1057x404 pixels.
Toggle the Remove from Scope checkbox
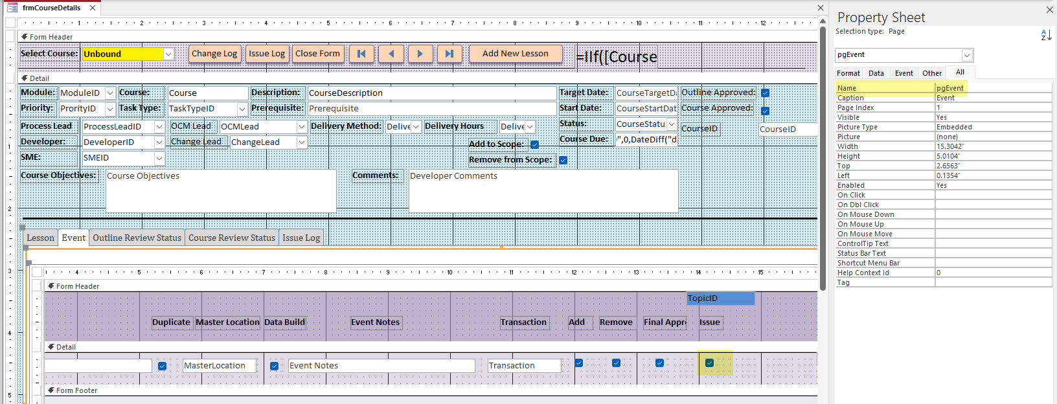[x=563, y=160]
